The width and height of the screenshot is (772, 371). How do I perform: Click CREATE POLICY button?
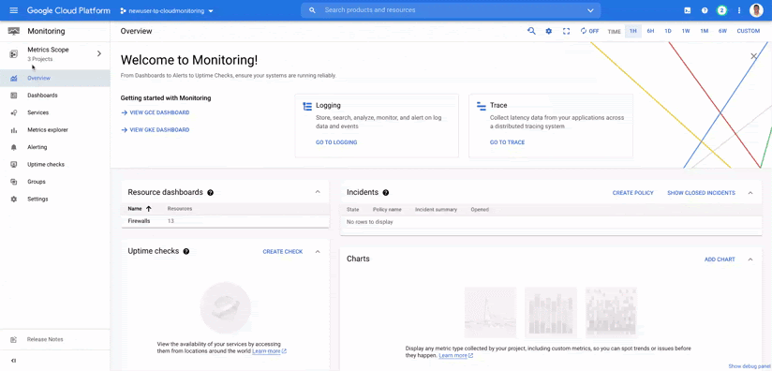coord(632,193)
